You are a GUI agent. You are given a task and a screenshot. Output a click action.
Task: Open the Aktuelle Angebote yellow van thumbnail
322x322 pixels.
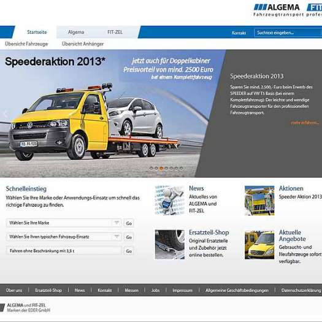point(259,244)
